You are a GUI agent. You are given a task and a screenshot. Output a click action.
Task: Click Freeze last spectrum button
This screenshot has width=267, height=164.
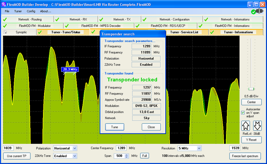coord(245,156)
